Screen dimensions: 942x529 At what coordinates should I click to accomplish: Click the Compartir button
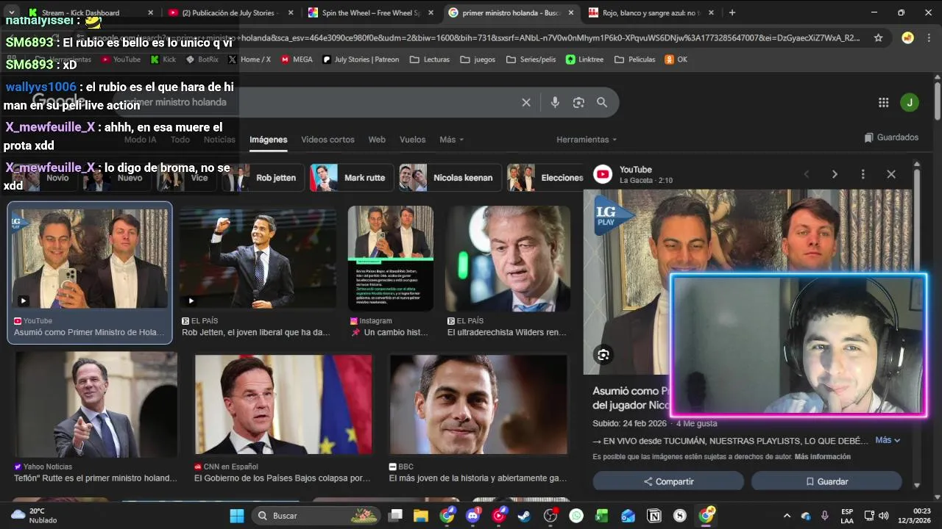click(x=668, y=482)
